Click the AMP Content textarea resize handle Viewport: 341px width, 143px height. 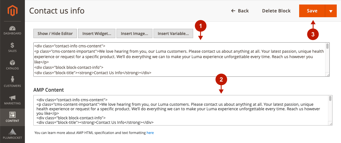[330, 123]
